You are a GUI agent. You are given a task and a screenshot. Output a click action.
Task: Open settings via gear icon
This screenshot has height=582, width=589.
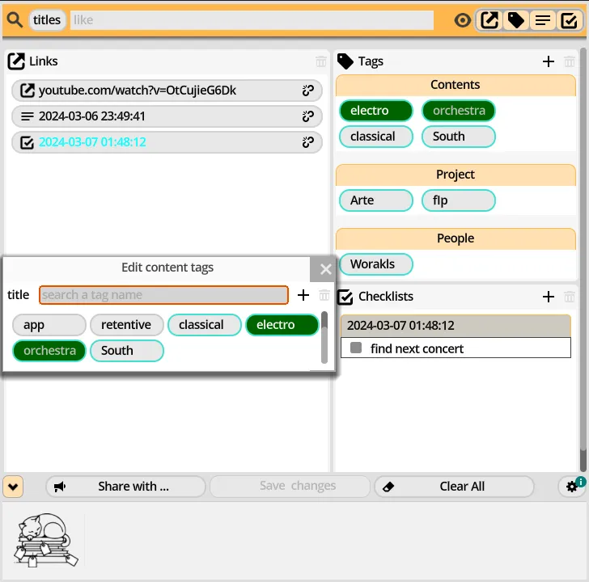point(572,487)
